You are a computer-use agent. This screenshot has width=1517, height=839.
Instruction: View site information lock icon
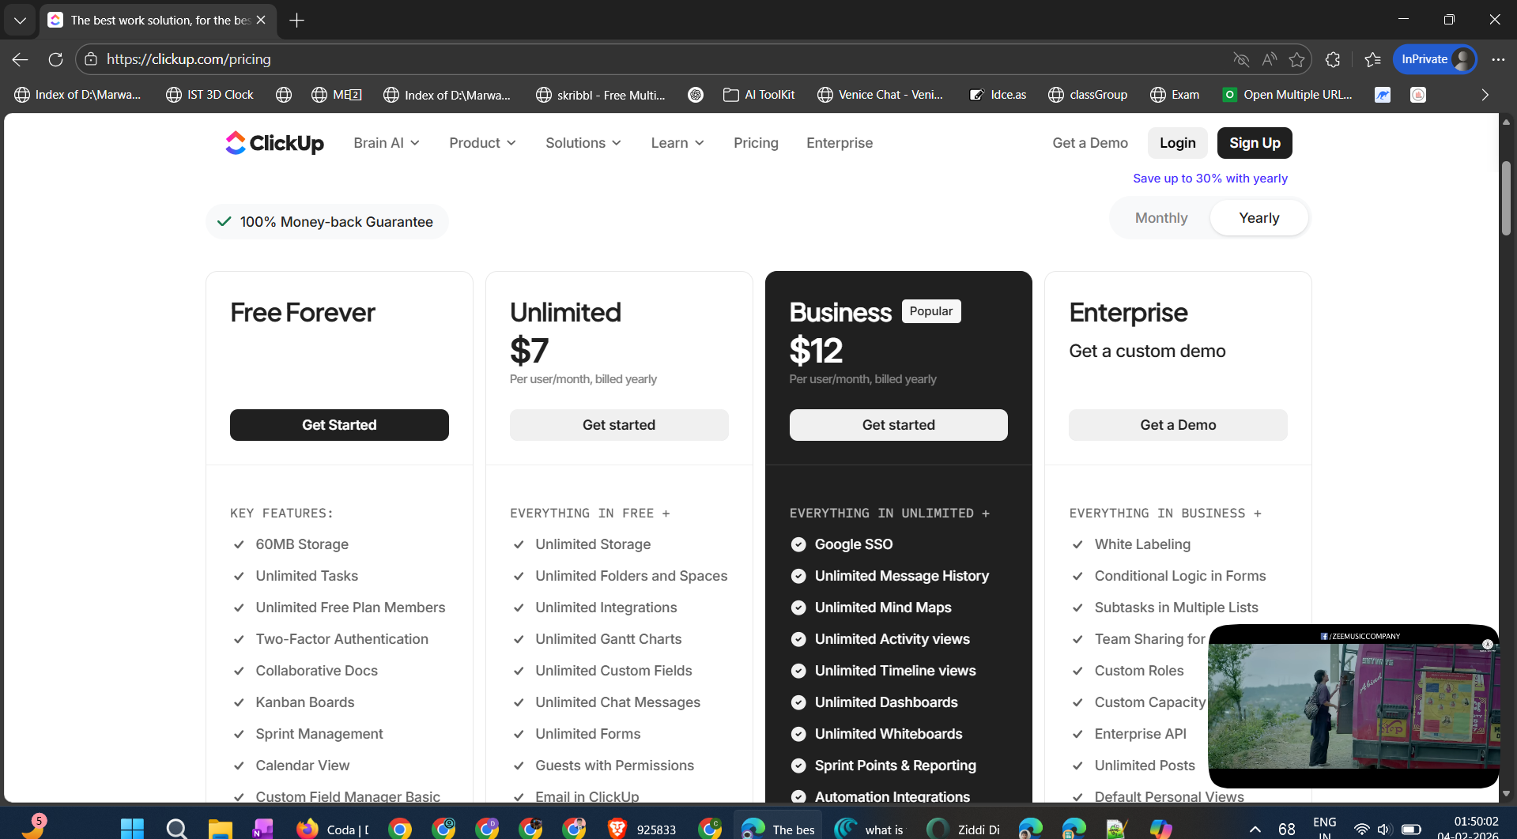[x=91, y=59]
